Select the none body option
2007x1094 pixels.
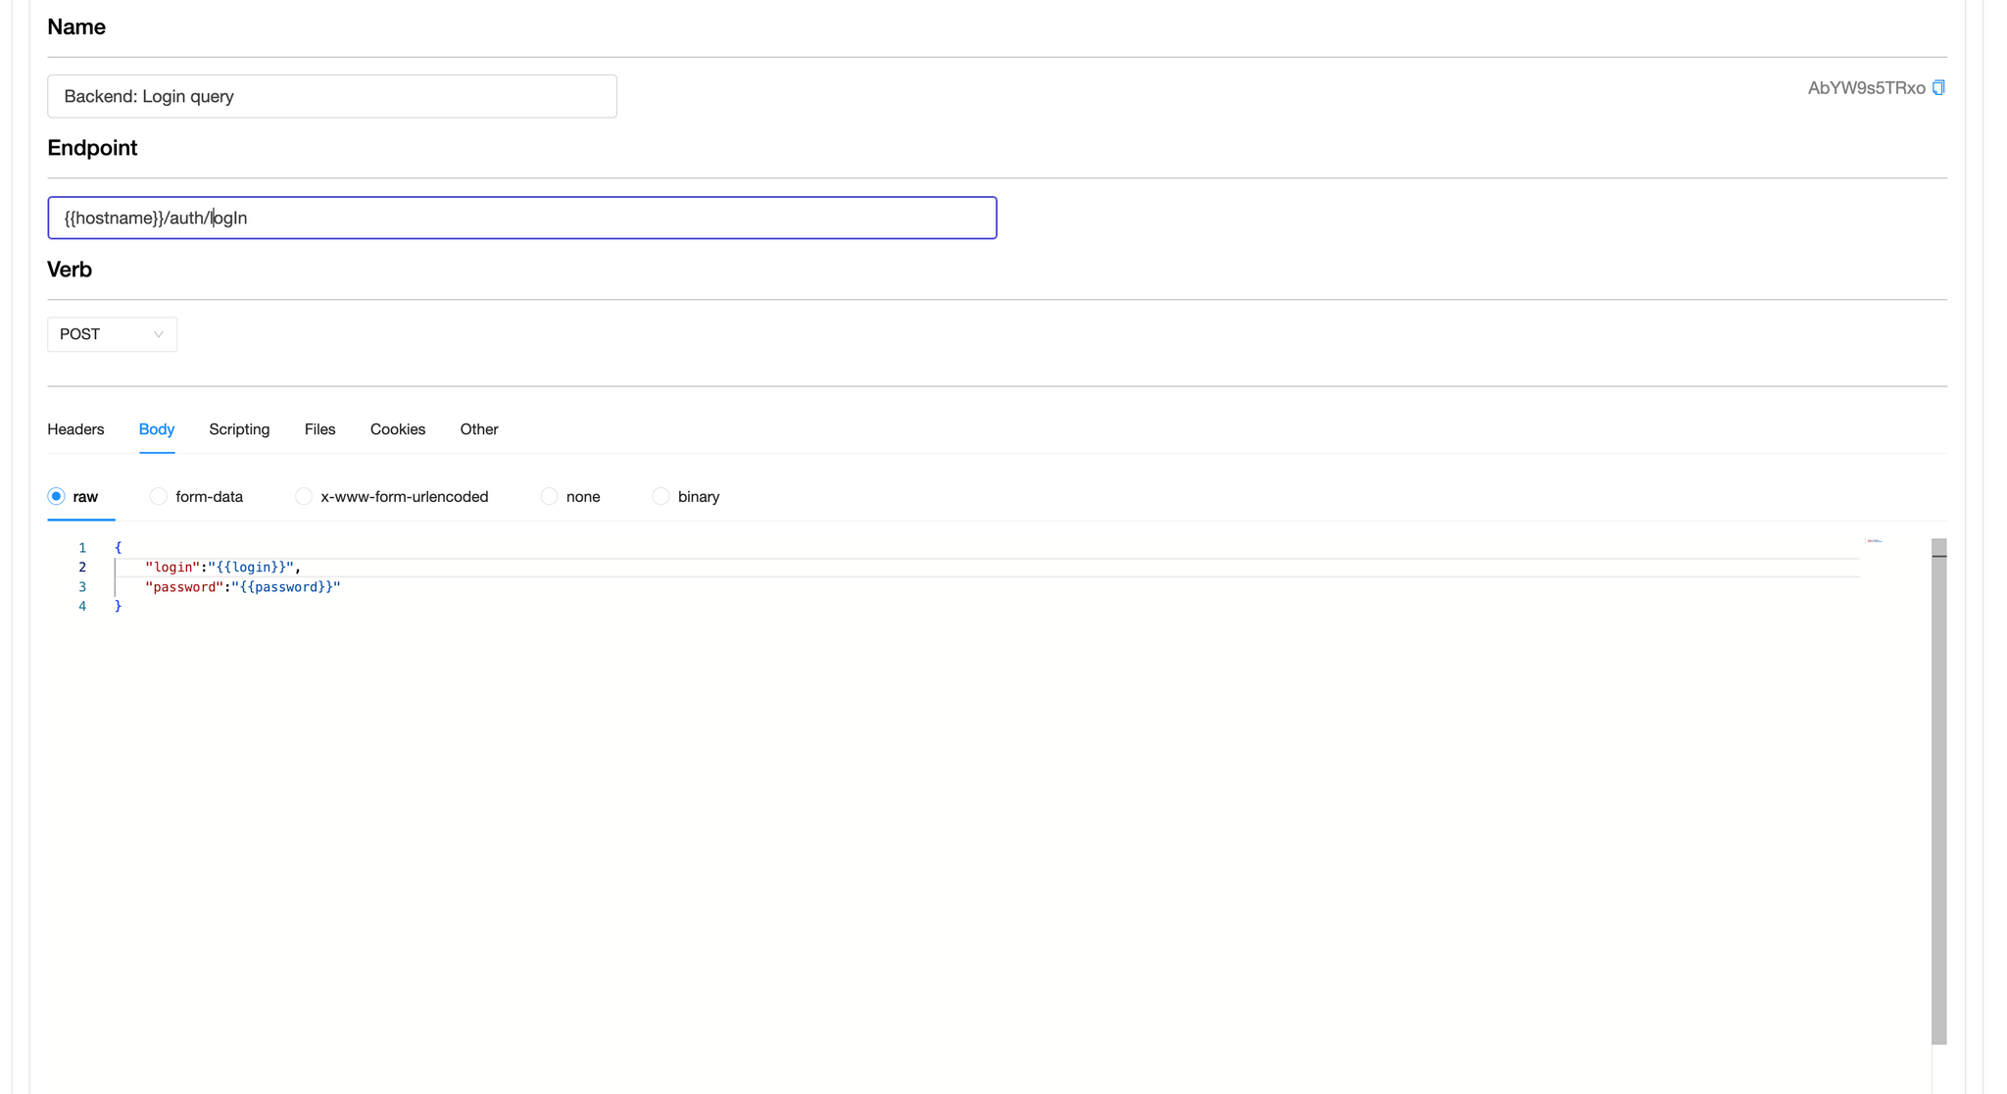[x=549, y=497]
